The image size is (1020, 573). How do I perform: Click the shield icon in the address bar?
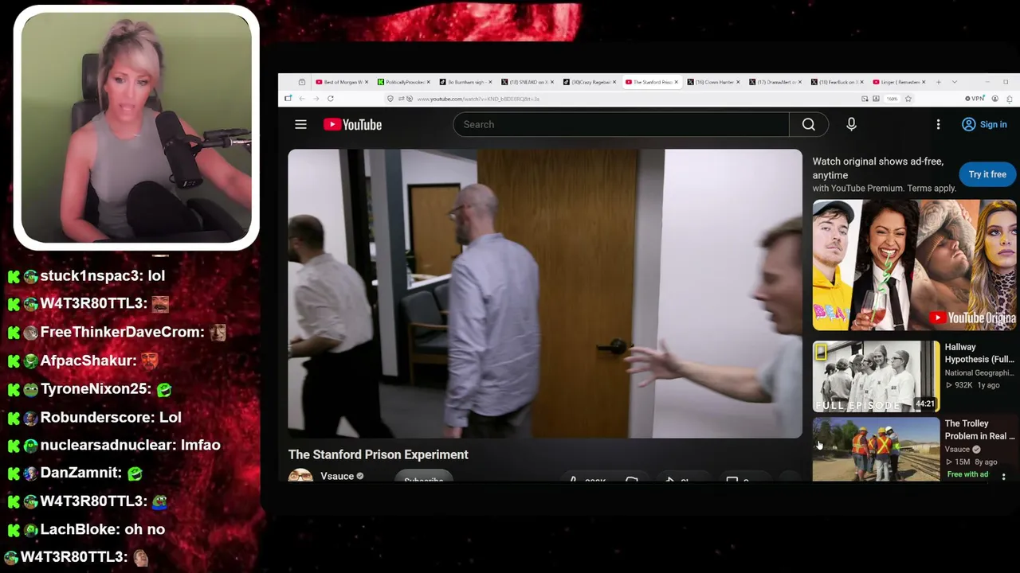pos(390,99)
